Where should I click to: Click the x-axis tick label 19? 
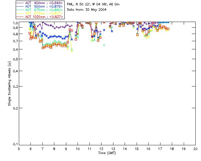(x=184, y=149)
